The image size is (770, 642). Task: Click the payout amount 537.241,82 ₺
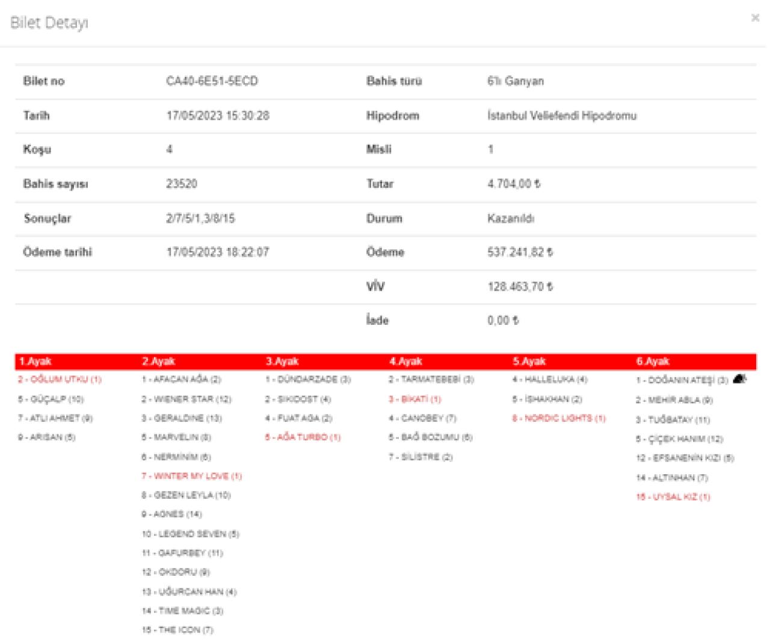pos(520,252)
